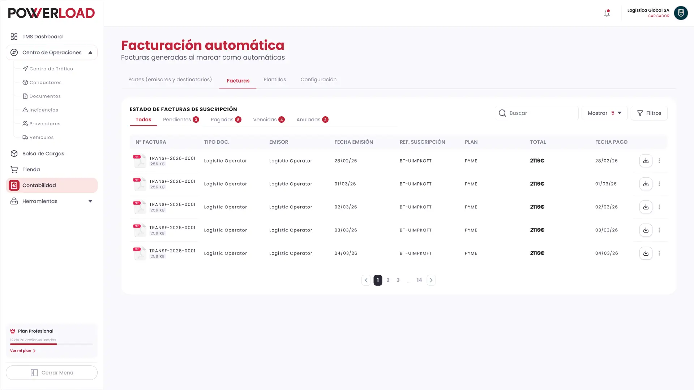The width and height of the screenshot is (694, 390).
Task: Click the plan usage progress bar
Action: point(52,344)
